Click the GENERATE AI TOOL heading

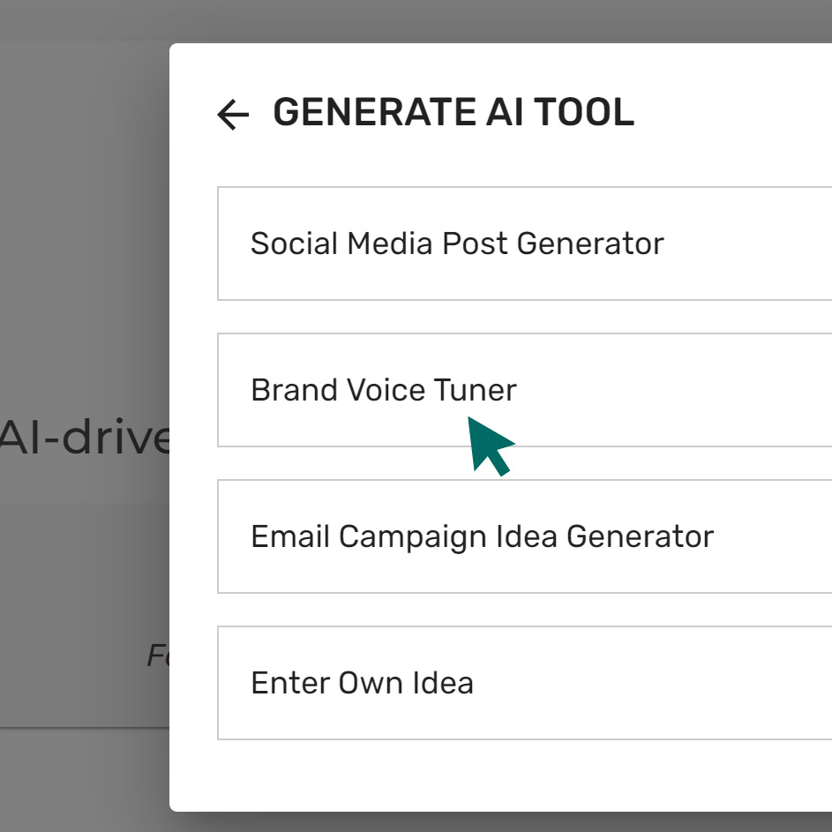pos(453,113)
